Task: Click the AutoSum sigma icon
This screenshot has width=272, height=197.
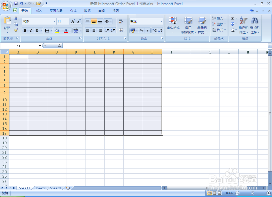Action: tap(233, 18)
